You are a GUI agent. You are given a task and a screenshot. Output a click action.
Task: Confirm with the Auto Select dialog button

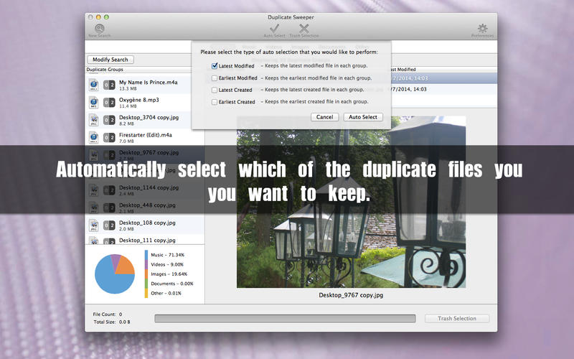click(364, 117)
